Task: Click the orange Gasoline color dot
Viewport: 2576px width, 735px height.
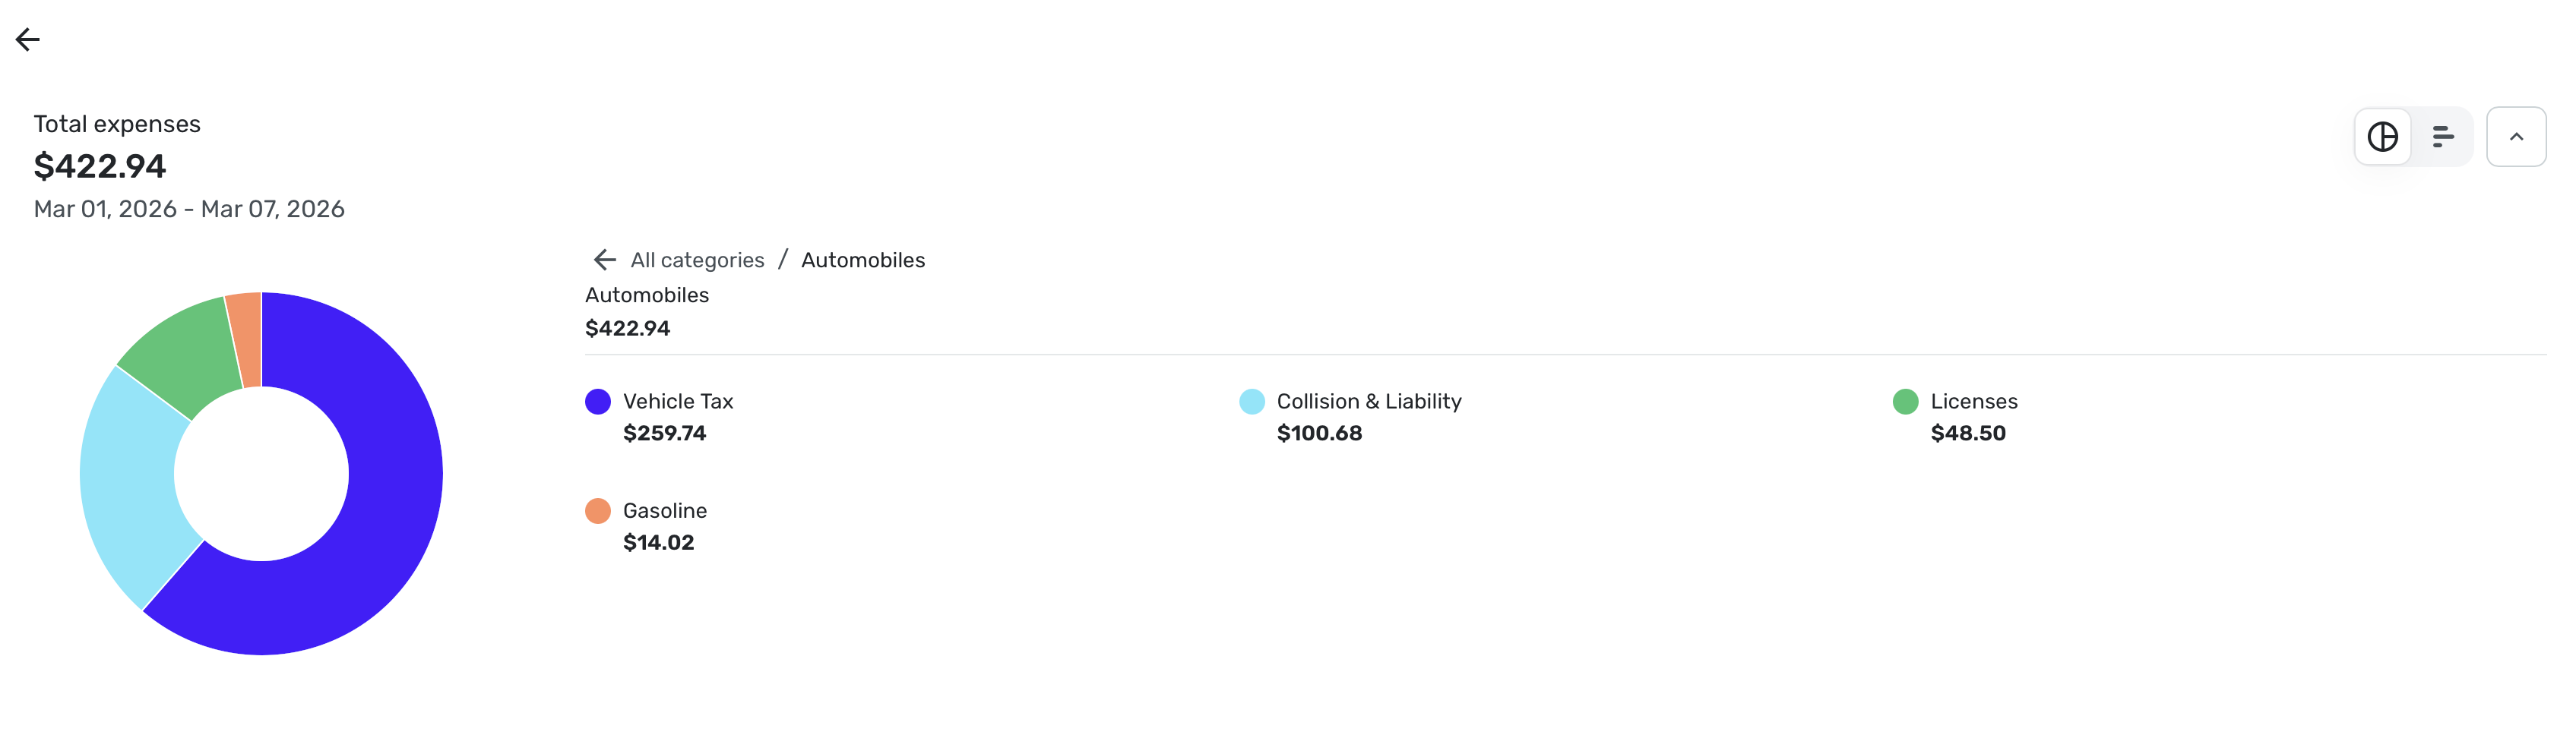Action: coord(598,511)
